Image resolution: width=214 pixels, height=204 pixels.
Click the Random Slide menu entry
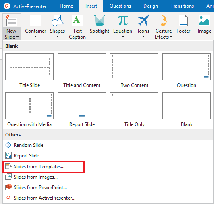(x=108, y=145)
